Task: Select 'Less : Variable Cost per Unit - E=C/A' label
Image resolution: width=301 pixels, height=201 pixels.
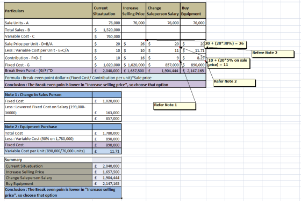Action: pos(48,50)
